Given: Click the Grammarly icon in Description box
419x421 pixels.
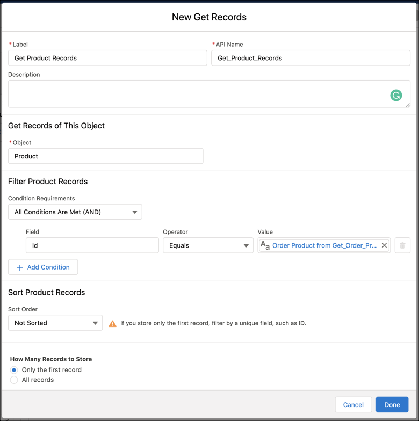Looking at the screenshot, I should [396, 96].
